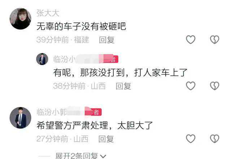Open the username 张大大
Viewport: 231px width, 159px height.
(48, 13)
